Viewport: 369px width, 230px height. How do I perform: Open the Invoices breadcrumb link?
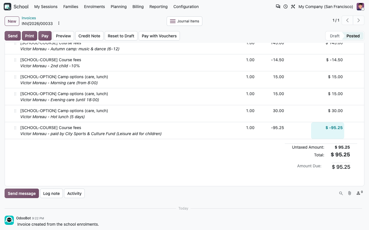tap(29, 18)
